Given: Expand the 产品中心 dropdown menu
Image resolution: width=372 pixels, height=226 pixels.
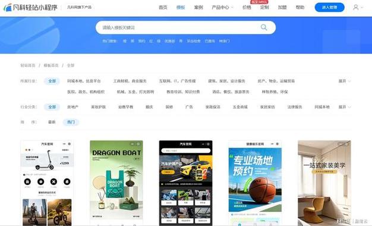Looking at the screenshot, I should 222,7.
